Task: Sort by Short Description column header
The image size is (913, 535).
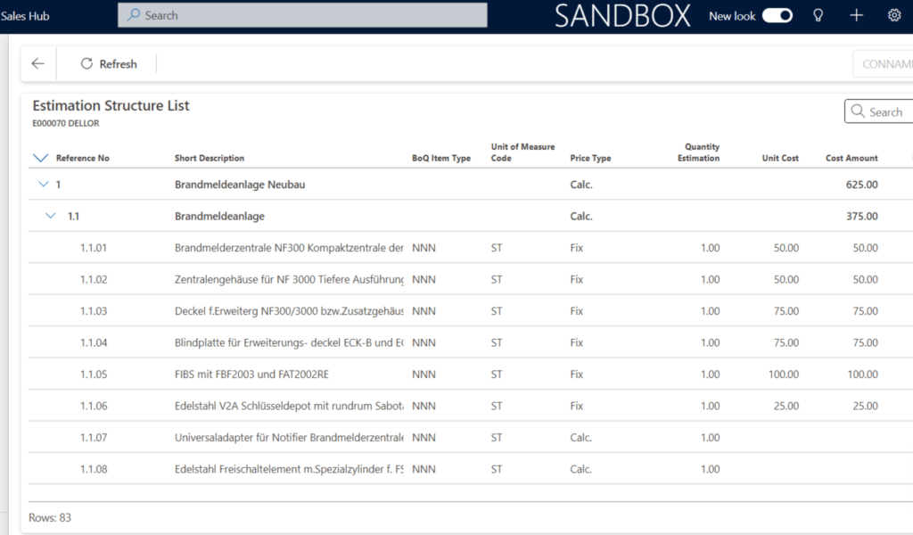Action: click(x=210, y=159)
